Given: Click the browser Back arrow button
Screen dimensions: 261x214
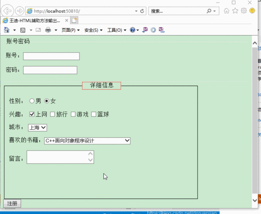Looking at the screenshot, I should (7, 11).
